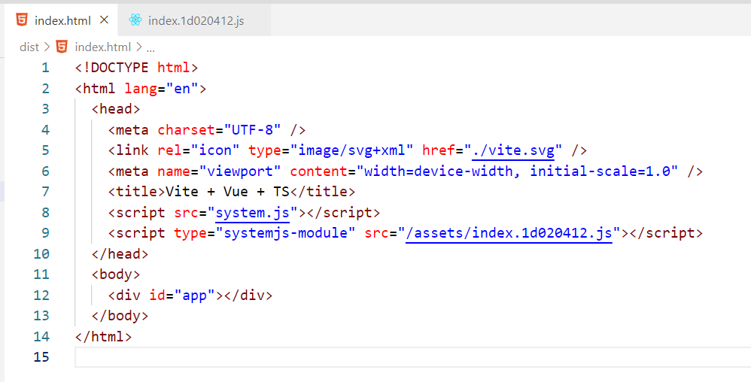Viewport: 751px width, 382px height.
Task: Click line number 15 in gutter
Action: (x=41, y=357)
